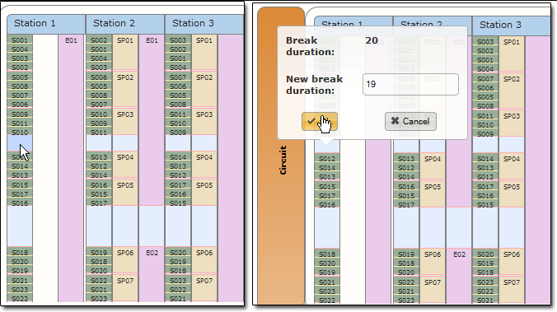Click the Station 3 header in right panel
The width and height of the screenshot is (557, 312).
[x=512, y=26]
